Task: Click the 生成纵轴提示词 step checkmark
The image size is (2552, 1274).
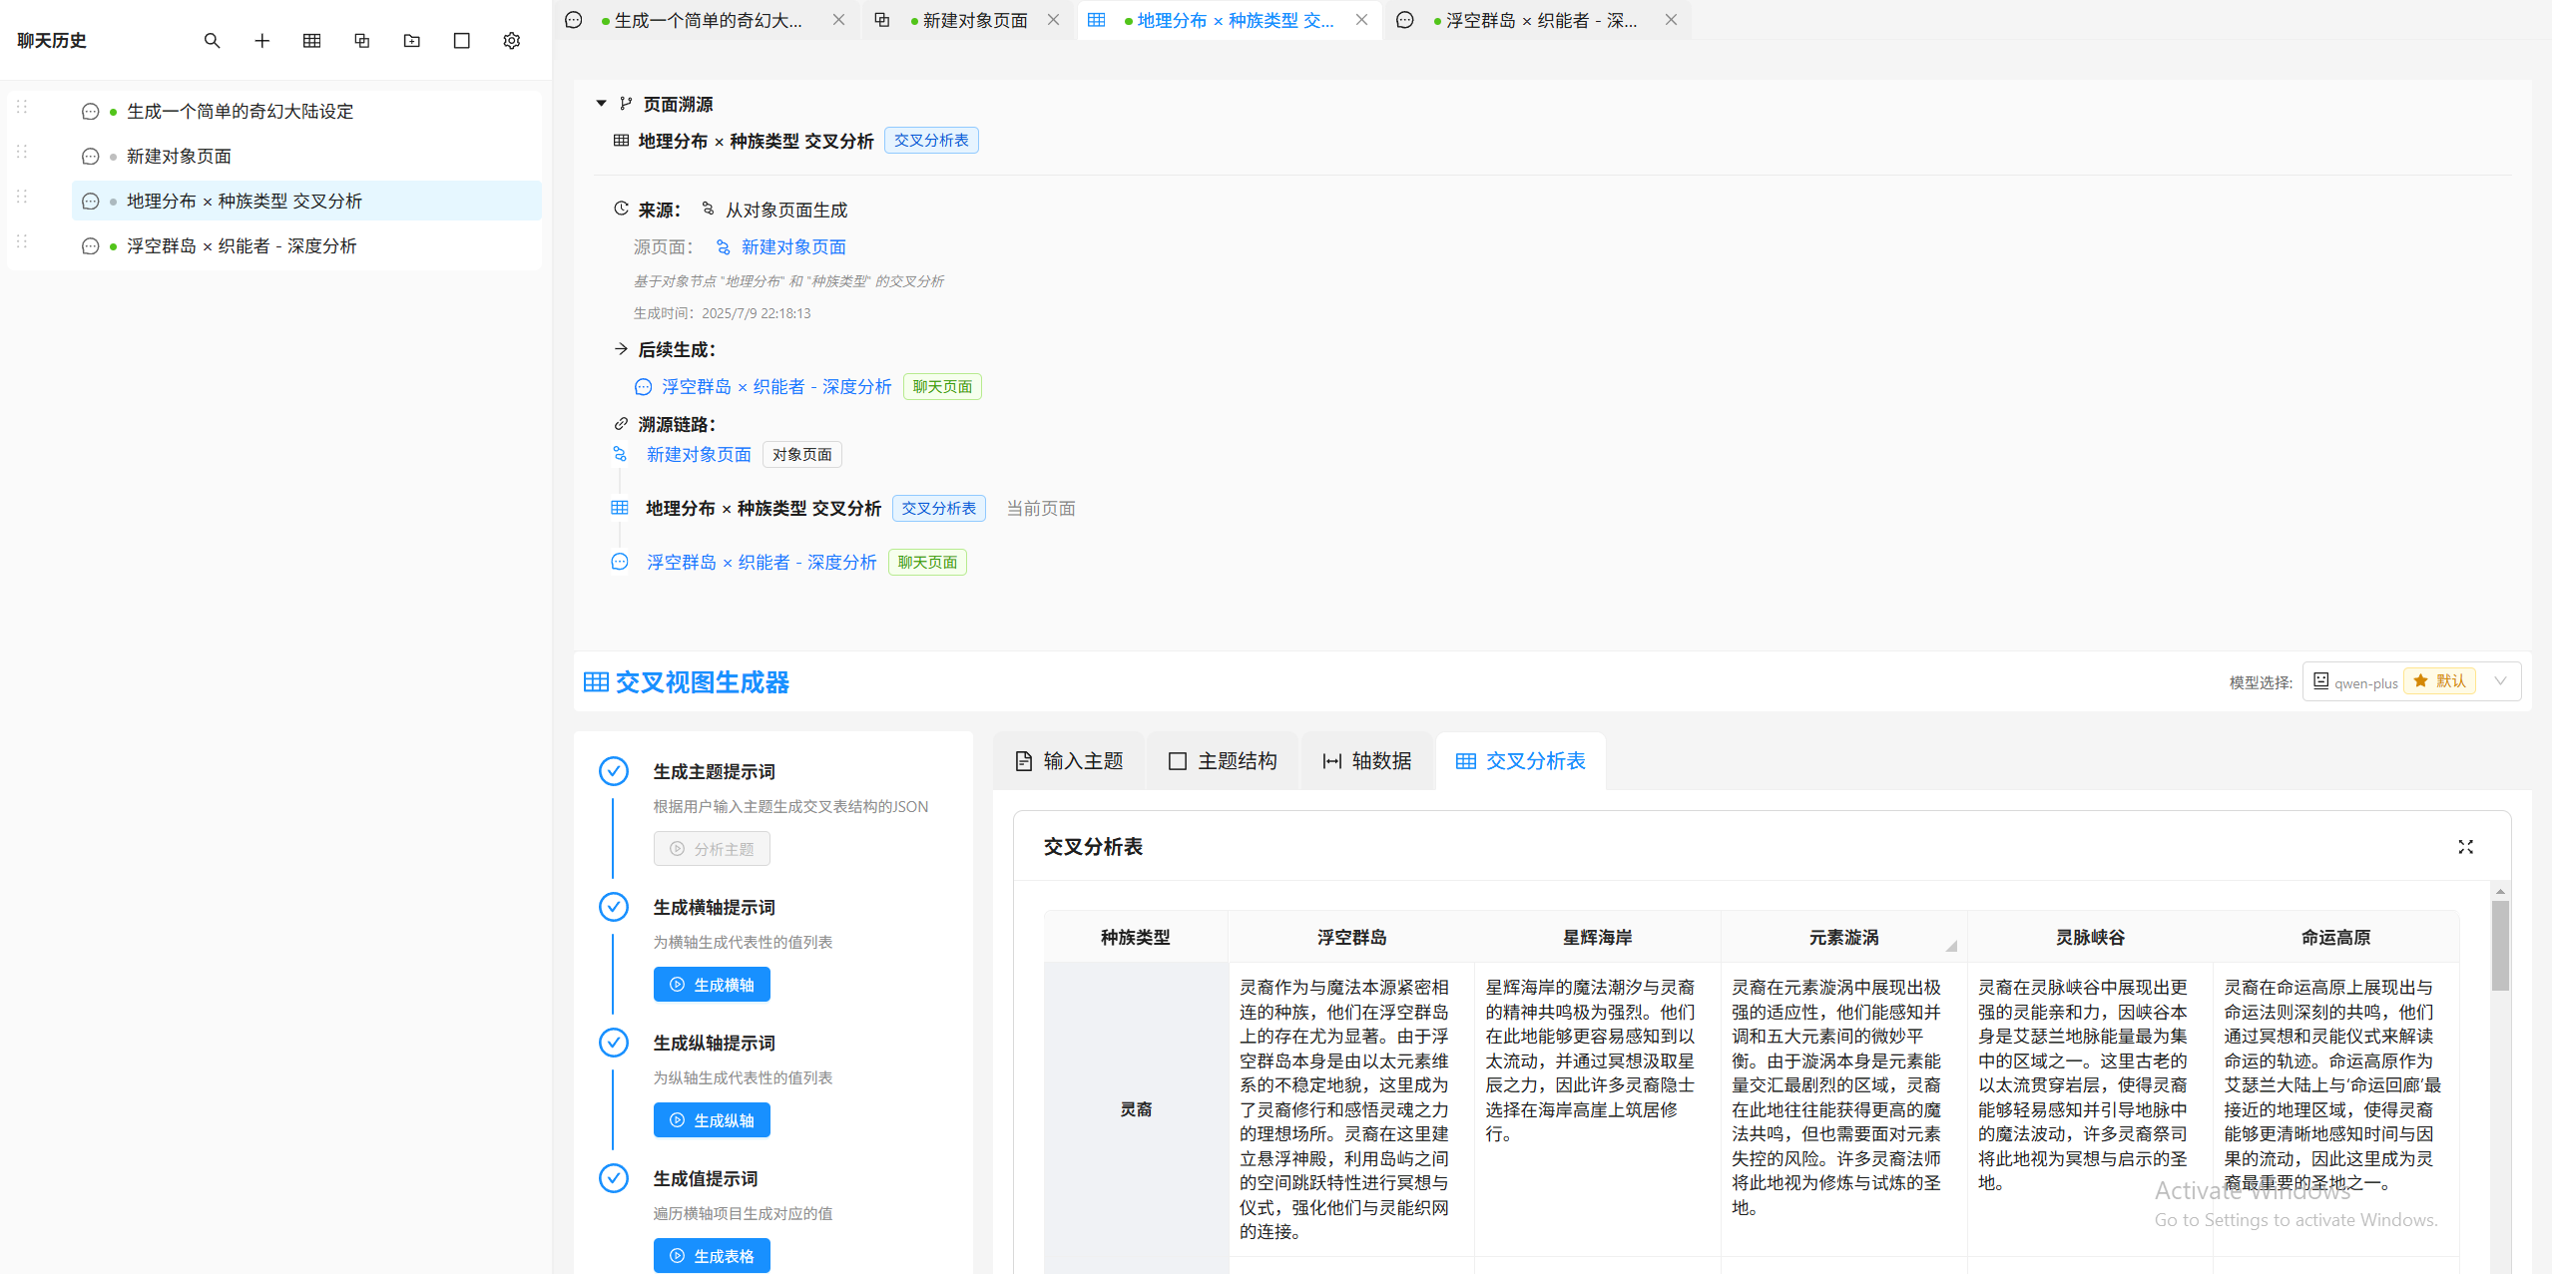Action: click(613, 1043)
